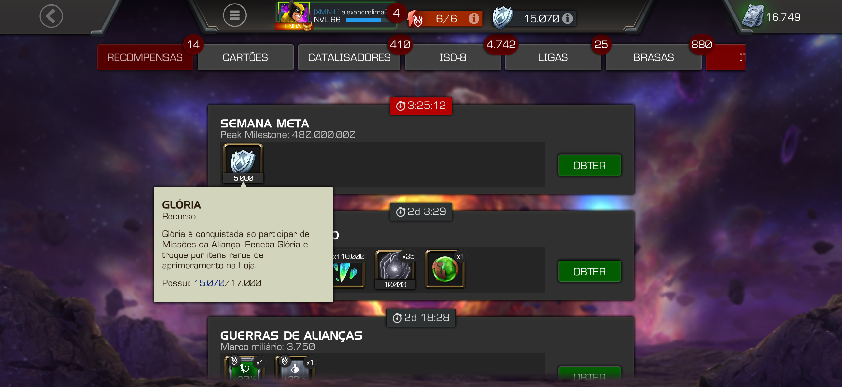This screenshot has width=842, height=387.
Task: Open the ISO-8 tab
Action: pos(453,57)
